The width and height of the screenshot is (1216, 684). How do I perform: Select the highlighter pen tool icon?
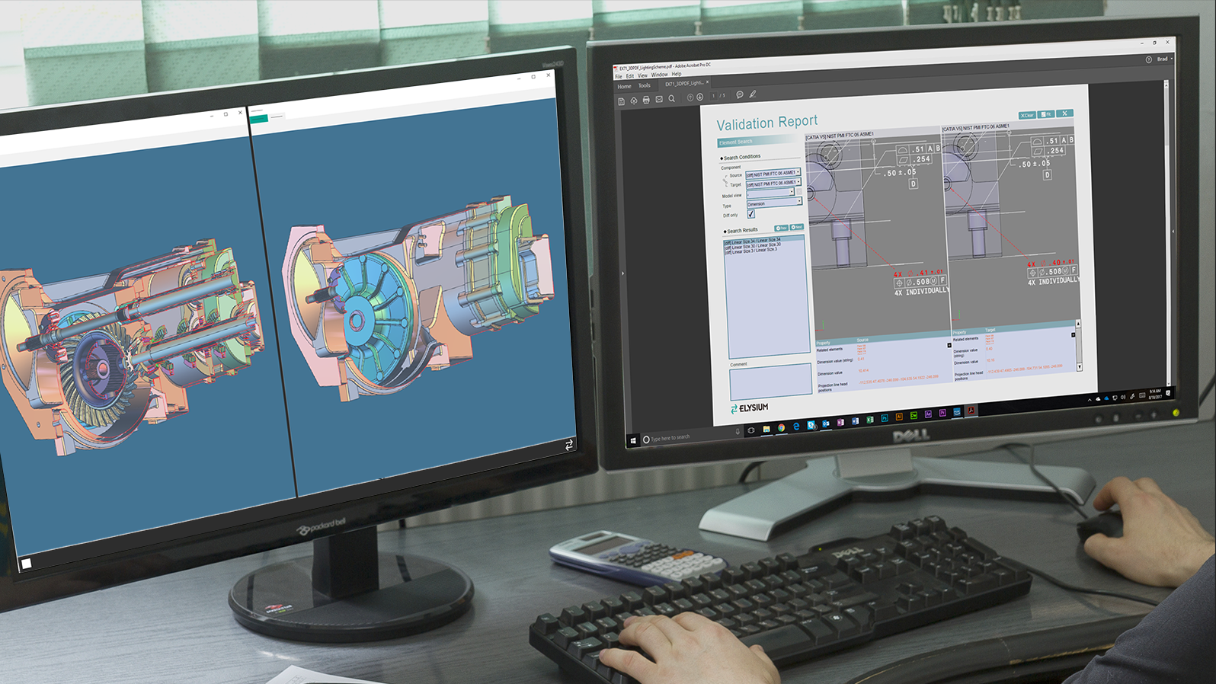click(752, 94)
